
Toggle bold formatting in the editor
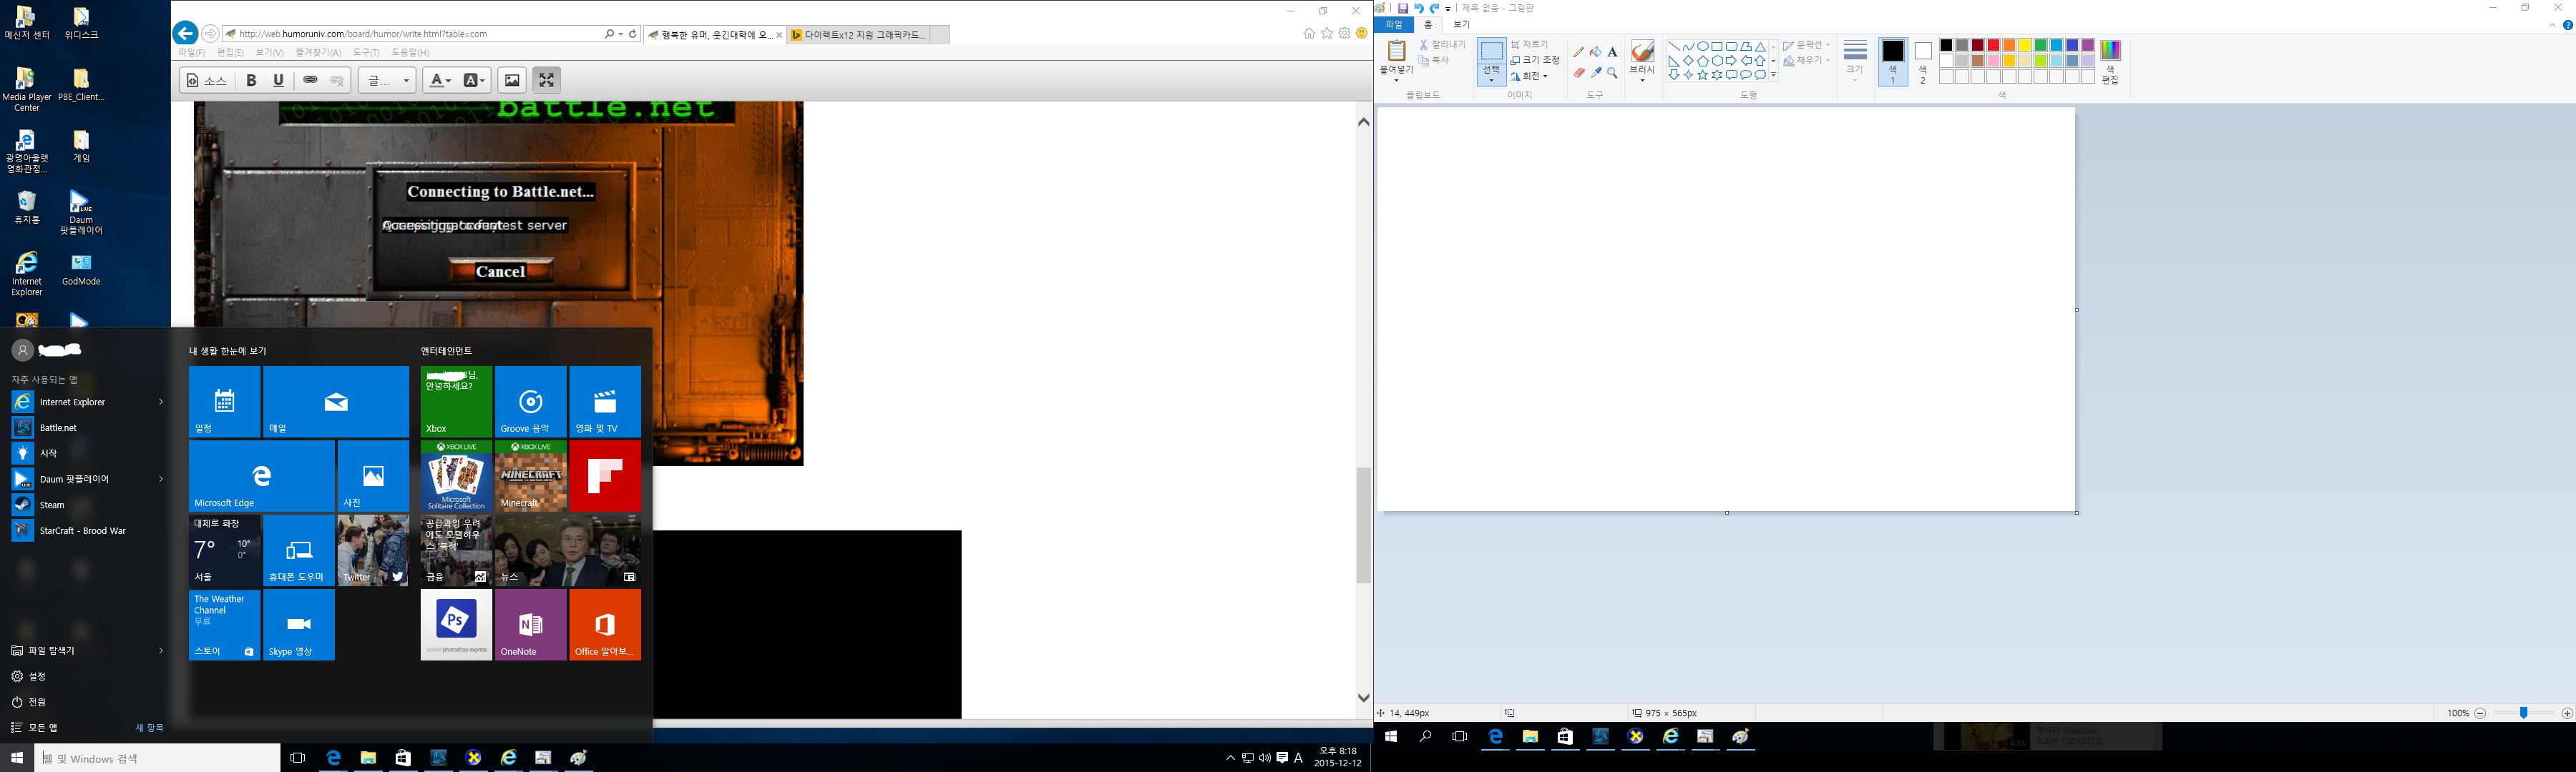coord(251,80)
